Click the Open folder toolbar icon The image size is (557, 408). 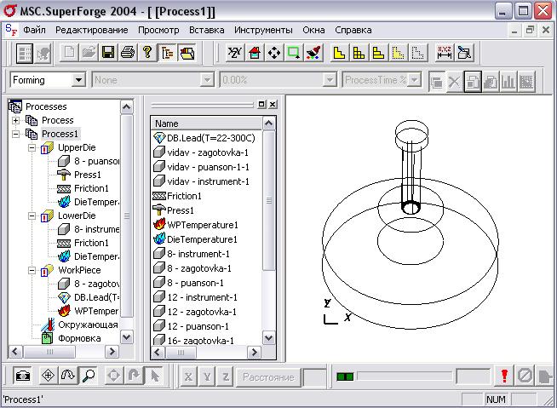pos(89,53)
